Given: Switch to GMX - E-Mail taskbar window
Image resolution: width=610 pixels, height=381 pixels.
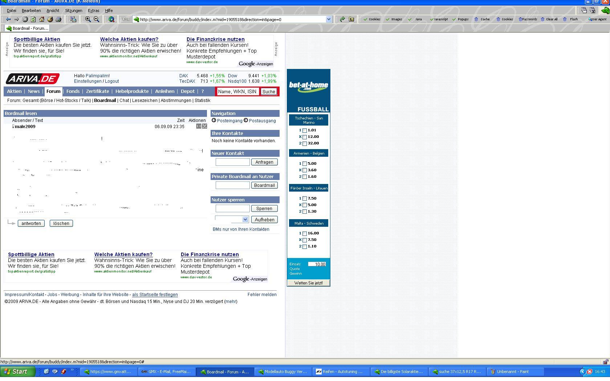Looking at the screenshot, I should [x=167, y=372].
